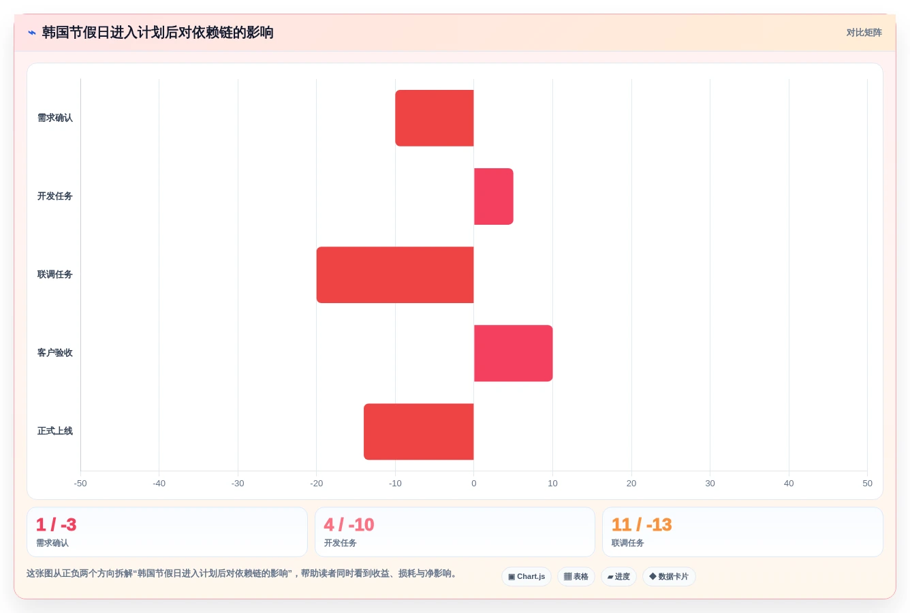Click the 正式上线 y-axis label
The width and height of the screenshot is (910, 613).
pyautogui.click(x=54, y=431)
